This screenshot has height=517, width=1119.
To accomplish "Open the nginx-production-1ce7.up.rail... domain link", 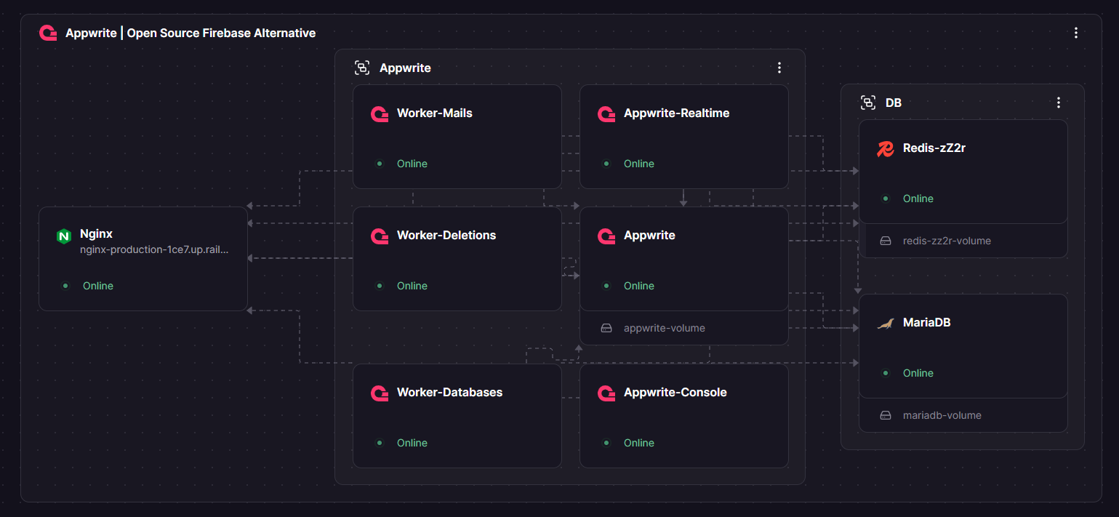I will point(154,249).
